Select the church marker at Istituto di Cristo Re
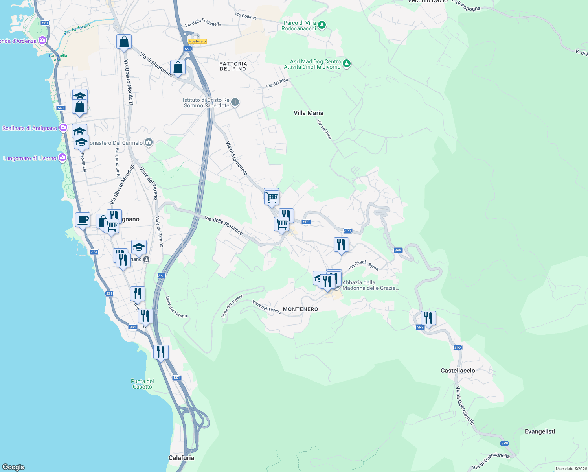The height and width of the screenshot is (472, 588). (x=235, y=102)
